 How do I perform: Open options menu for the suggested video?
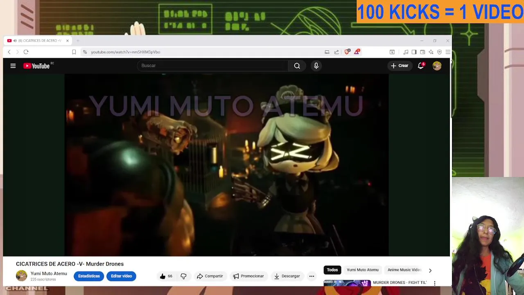click(x=435, y=283)
